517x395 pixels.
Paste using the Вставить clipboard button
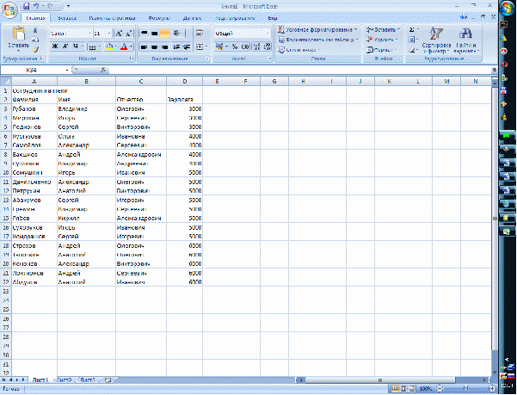click(x=18, y=39)
